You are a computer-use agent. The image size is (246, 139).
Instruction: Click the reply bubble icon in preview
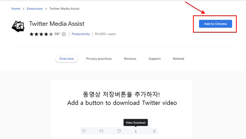pos(84,131)
